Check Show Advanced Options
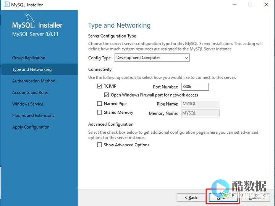Screen dimensions: 275x206 pyautogui.click(x=99, y=145)
